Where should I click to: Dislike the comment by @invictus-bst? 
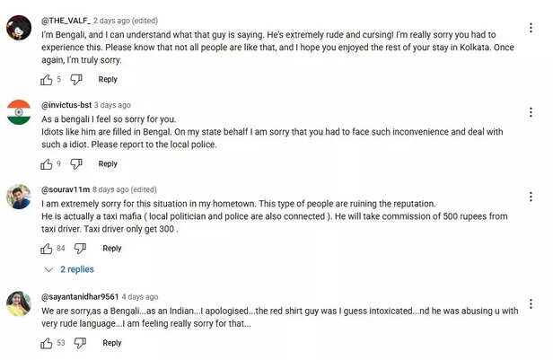click(x=76, y=164)
